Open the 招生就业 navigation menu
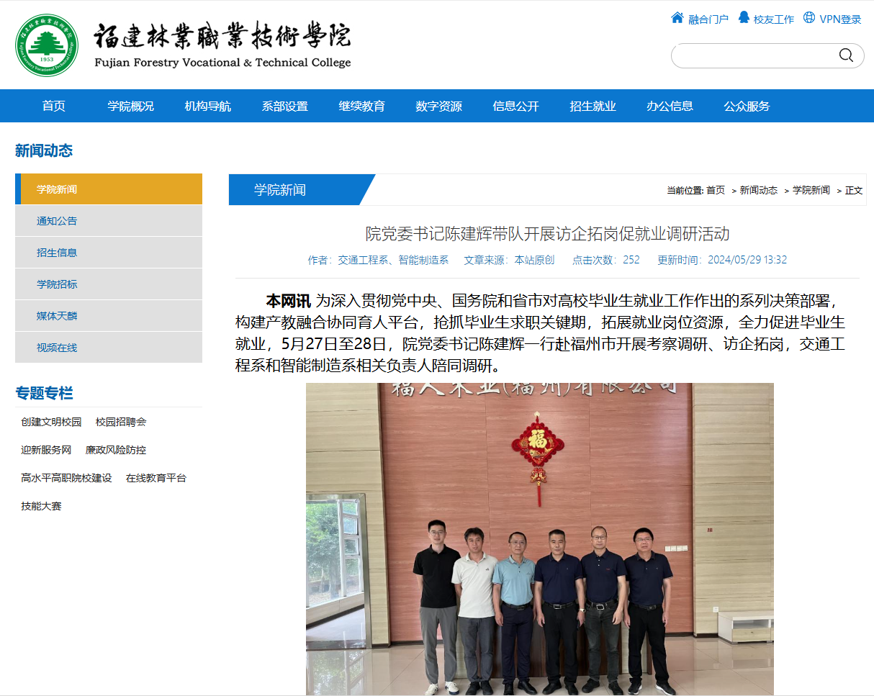The height and width of the screenshot is (696, 874). click(x=593, y=106)
